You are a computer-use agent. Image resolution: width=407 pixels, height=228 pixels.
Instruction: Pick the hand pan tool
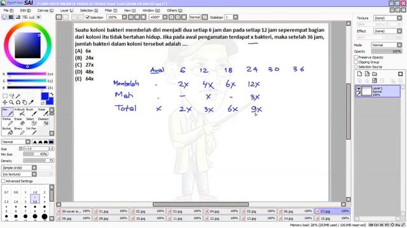(x=25, y=103)
